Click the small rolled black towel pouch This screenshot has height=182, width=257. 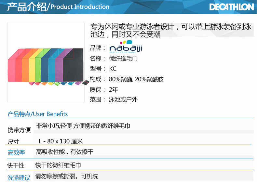[x=85, y=83]
